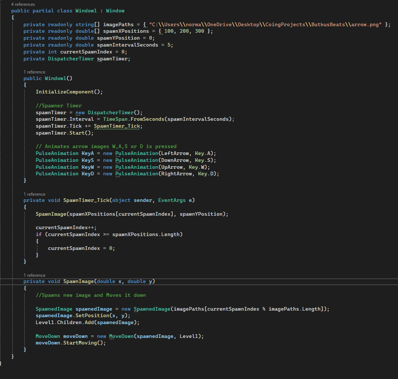Image resolution: width=398 pixels, height=379 pixels.
Task: Click the value 300 in the spawnXPositions array
Action: point(200,31)
